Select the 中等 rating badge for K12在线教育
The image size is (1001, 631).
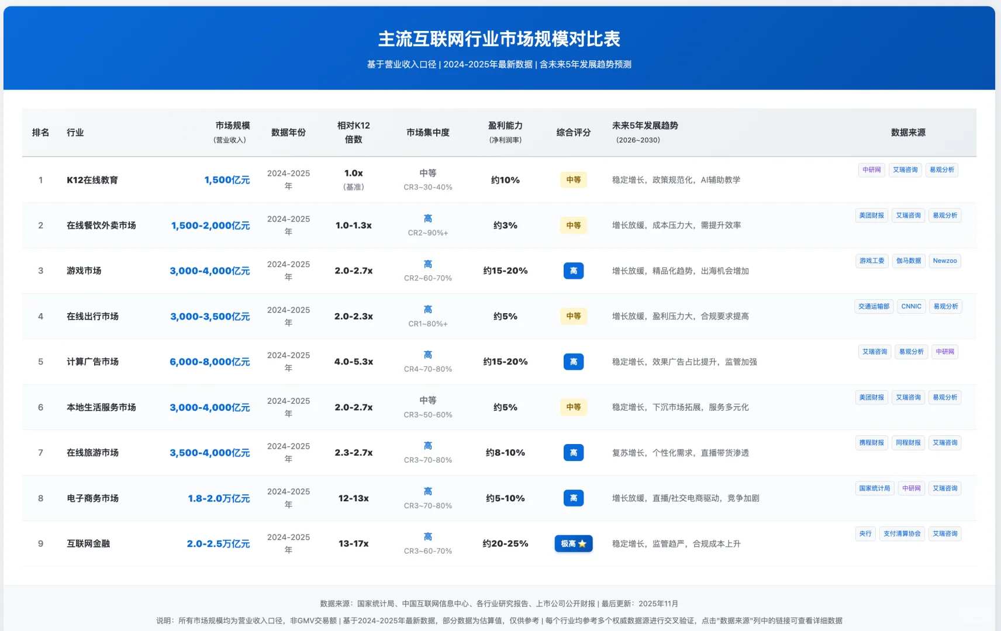coord(573,180)
